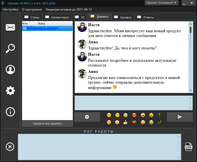This screenshot has width=197, height=162.
Task: Switch to the Стены tab
Action: (32, 17)
